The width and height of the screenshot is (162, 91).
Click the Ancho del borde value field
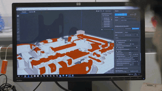click(135, 65)
